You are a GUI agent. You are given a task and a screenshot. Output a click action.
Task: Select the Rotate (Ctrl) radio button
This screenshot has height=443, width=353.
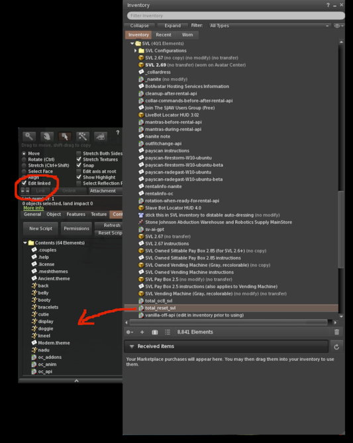click(24, 160)
